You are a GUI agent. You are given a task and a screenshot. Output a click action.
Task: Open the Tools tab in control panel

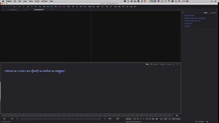(x=205, y=13)
